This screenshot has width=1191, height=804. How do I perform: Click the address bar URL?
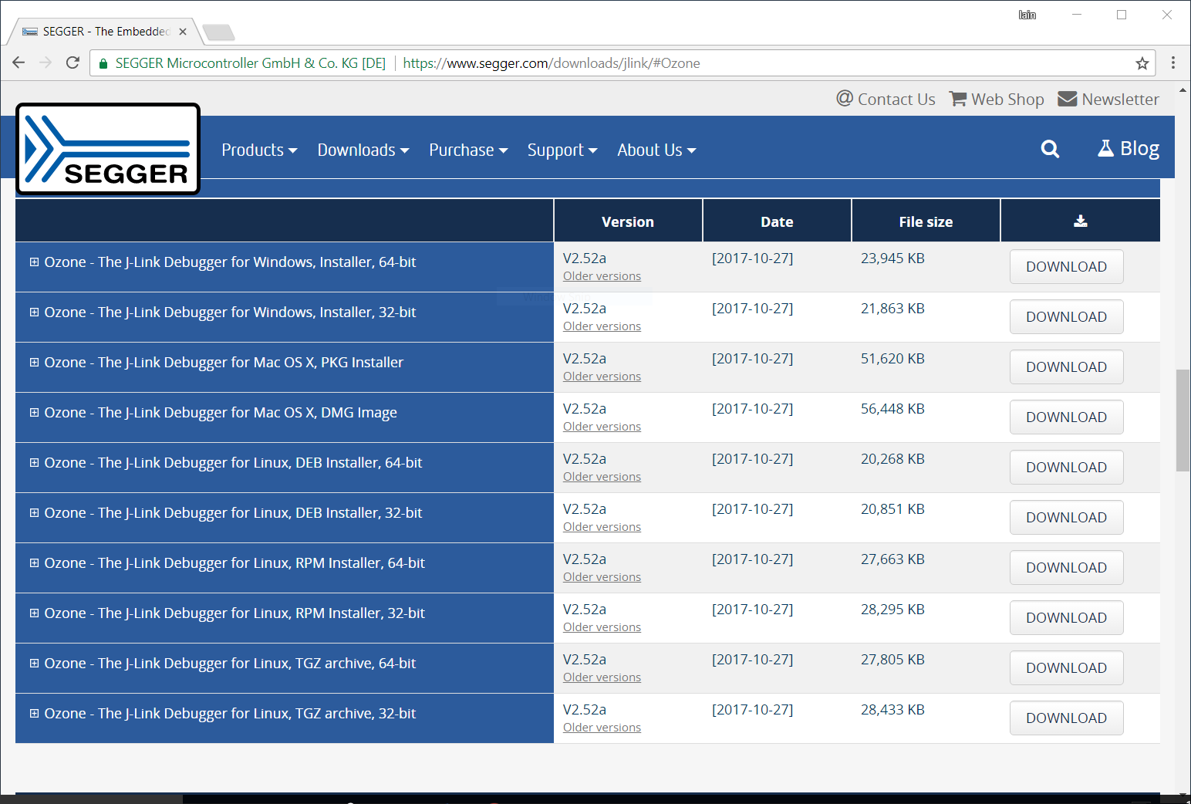pyautogui.click(x=552, y=63)
